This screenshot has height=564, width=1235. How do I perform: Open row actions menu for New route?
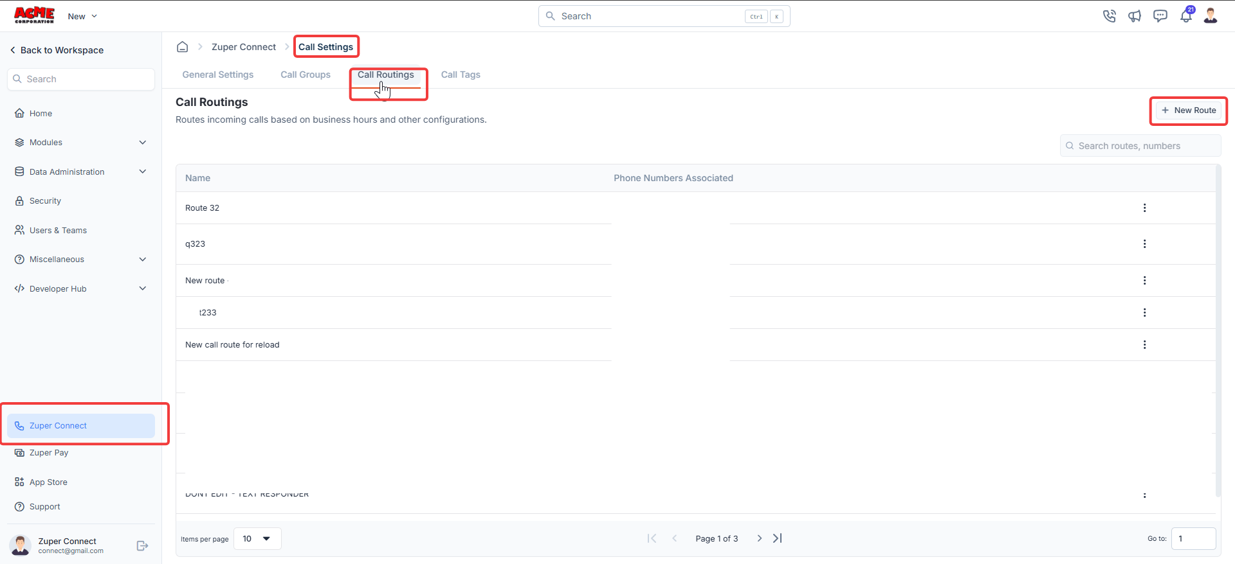[x=1144, y=281]
